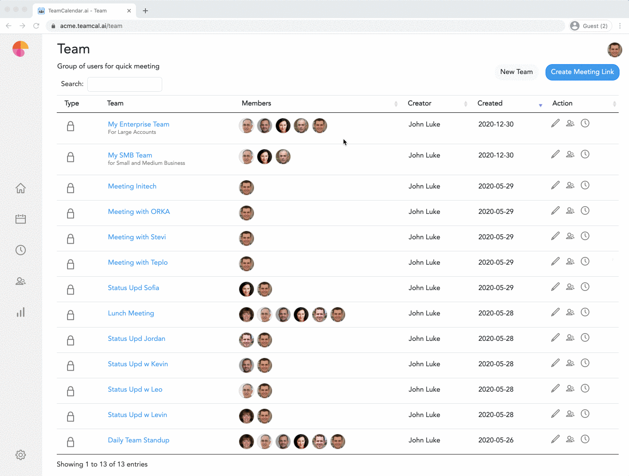Image resolution: width=629 pixels, height=476 pixels.
Task: Click lock type icon for My SMB Team
Action: pos(71,157)
